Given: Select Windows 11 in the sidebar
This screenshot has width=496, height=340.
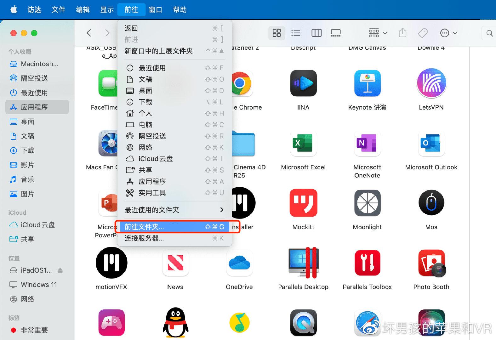Looking at the screenshot, I should click(37, 285).
